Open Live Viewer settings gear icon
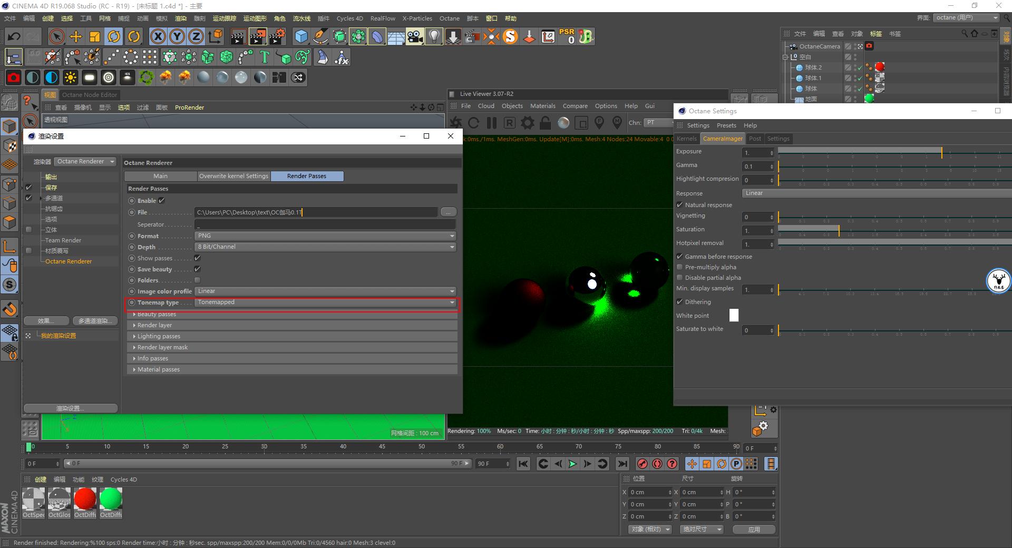Image resolution: width=1012 pixels, height=548 pixels. tap(527, 123)
